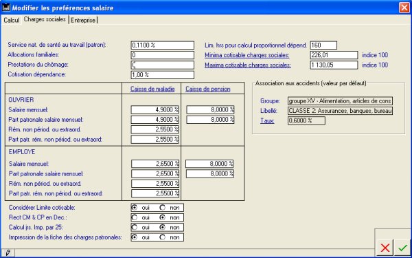Edit Ouvrier Salaire mensuel maladie field
Screen dimensions: 412x258
coord(154,109)
